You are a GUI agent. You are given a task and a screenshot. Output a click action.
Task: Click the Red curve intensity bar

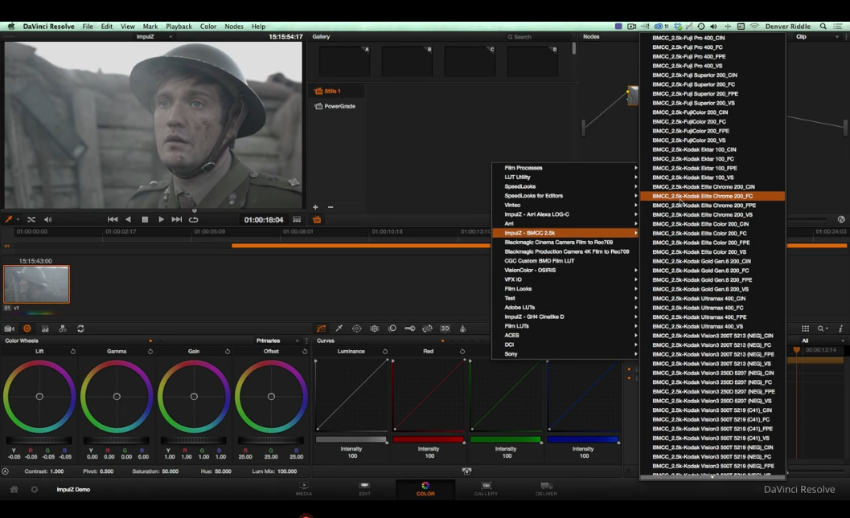[429, 439]
